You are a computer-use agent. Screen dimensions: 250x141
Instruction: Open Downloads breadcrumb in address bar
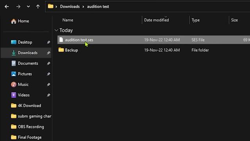70,7
